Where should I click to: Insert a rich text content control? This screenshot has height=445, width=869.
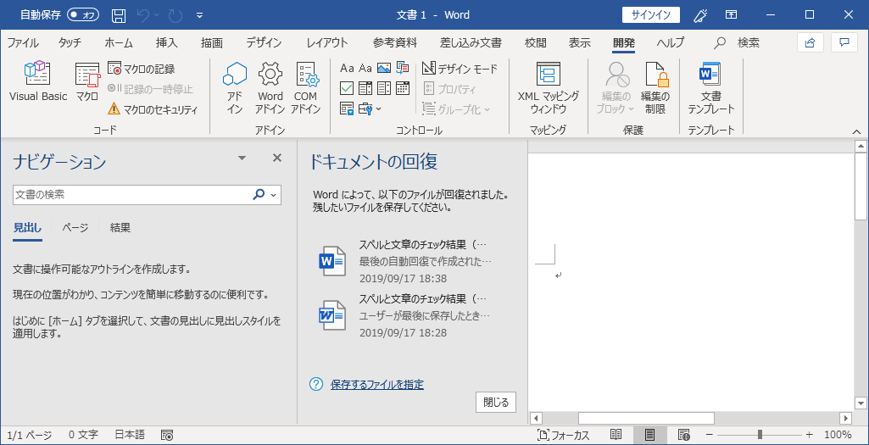[347, 68]
